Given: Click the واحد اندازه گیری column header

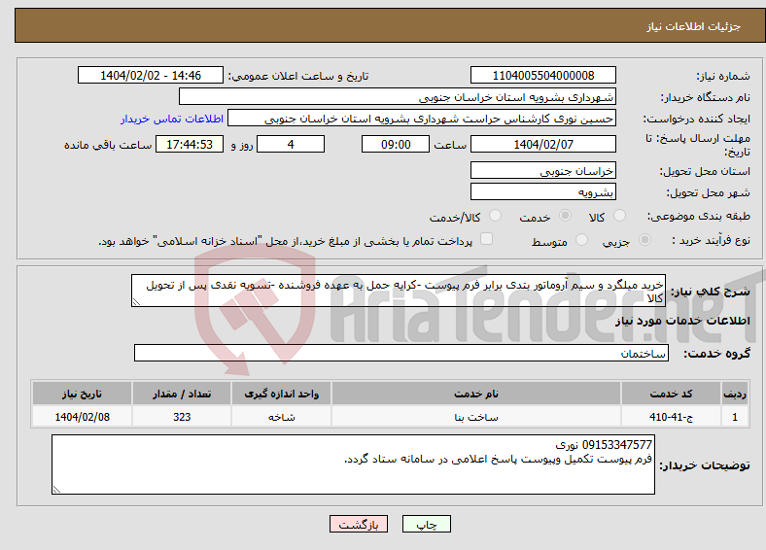Looking at the screenshot, I should coord(281,394).
